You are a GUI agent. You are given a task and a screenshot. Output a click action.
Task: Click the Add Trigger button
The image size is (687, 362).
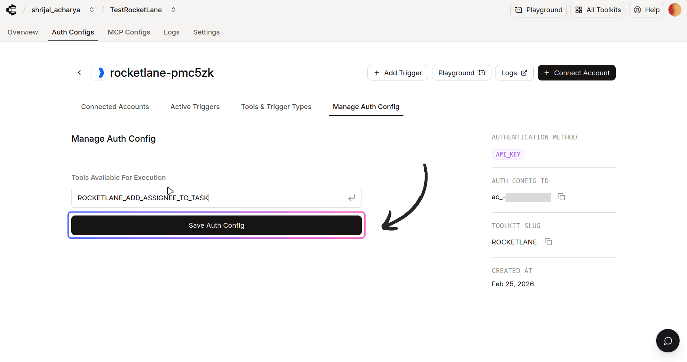click(398, 73)
